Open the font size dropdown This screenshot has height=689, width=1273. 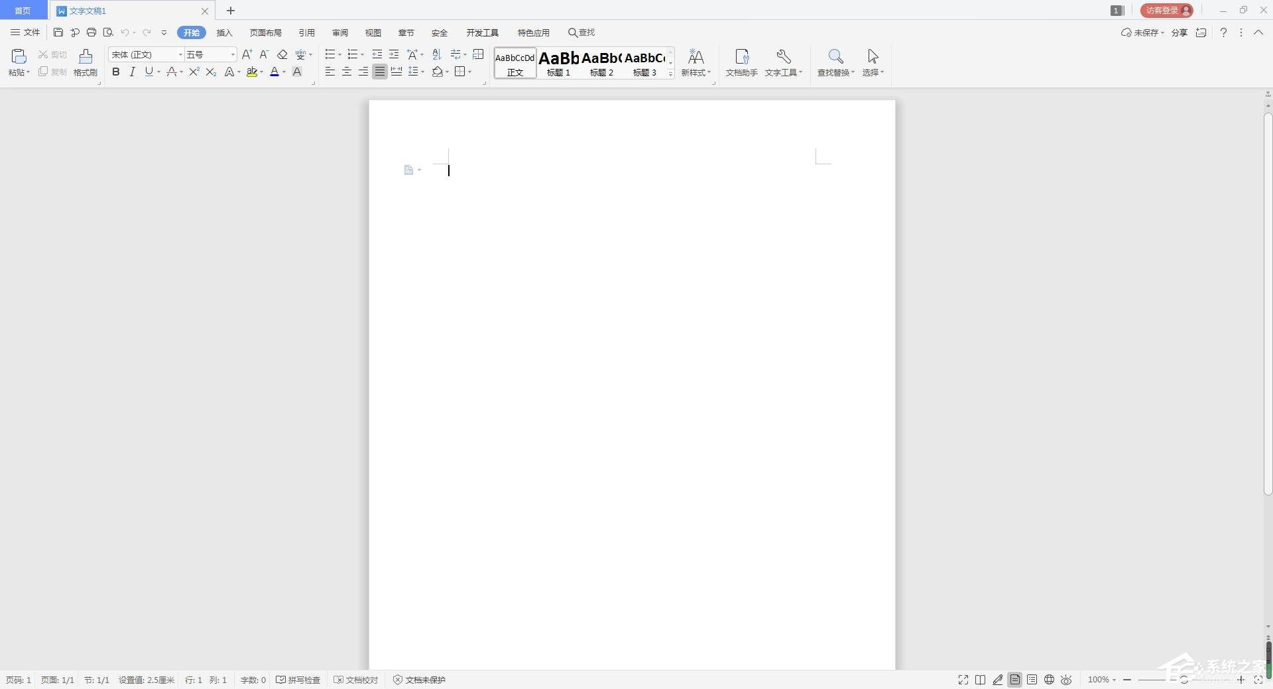tap(232, 54)
